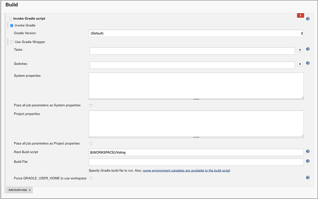Check Force GRADLE_USER_HOME to use workspace
Viewport: 318px width, 199px height.
pos(91,178)
